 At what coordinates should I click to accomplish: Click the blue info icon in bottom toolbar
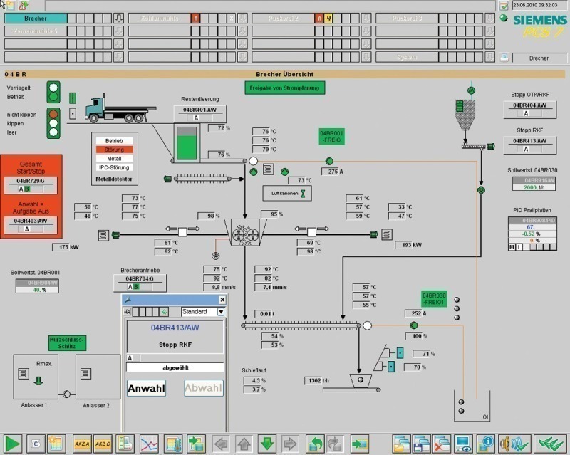click(x=487, y=443)
